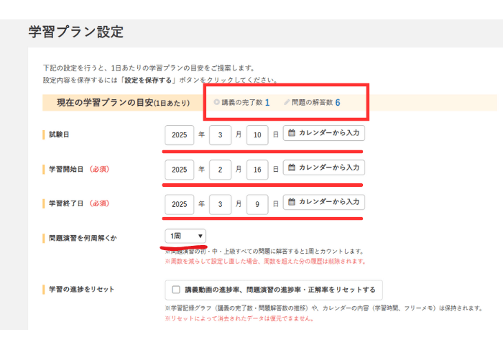This screenshot has width=503, height=345.
Task: Click the 試験日 year field
Action: point(179,135)
